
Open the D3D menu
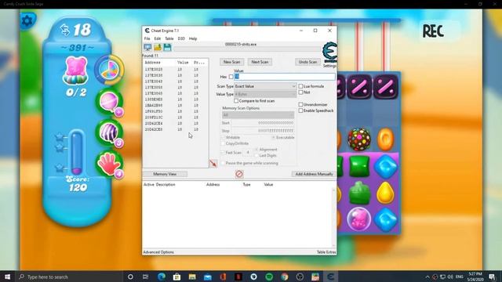[181, 38]
